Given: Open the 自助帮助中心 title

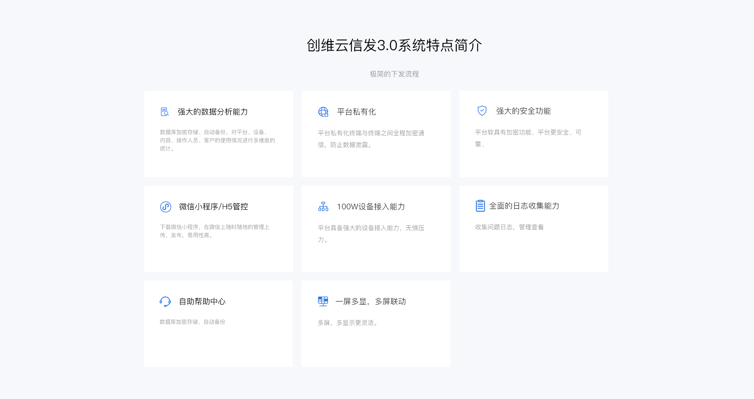Looking at the screenshot, I should pos(202,301).
